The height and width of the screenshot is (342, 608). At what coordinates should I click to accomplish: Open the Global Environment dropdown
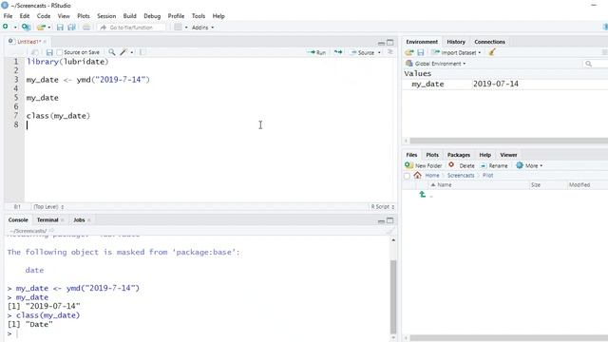tap(435, 64)
